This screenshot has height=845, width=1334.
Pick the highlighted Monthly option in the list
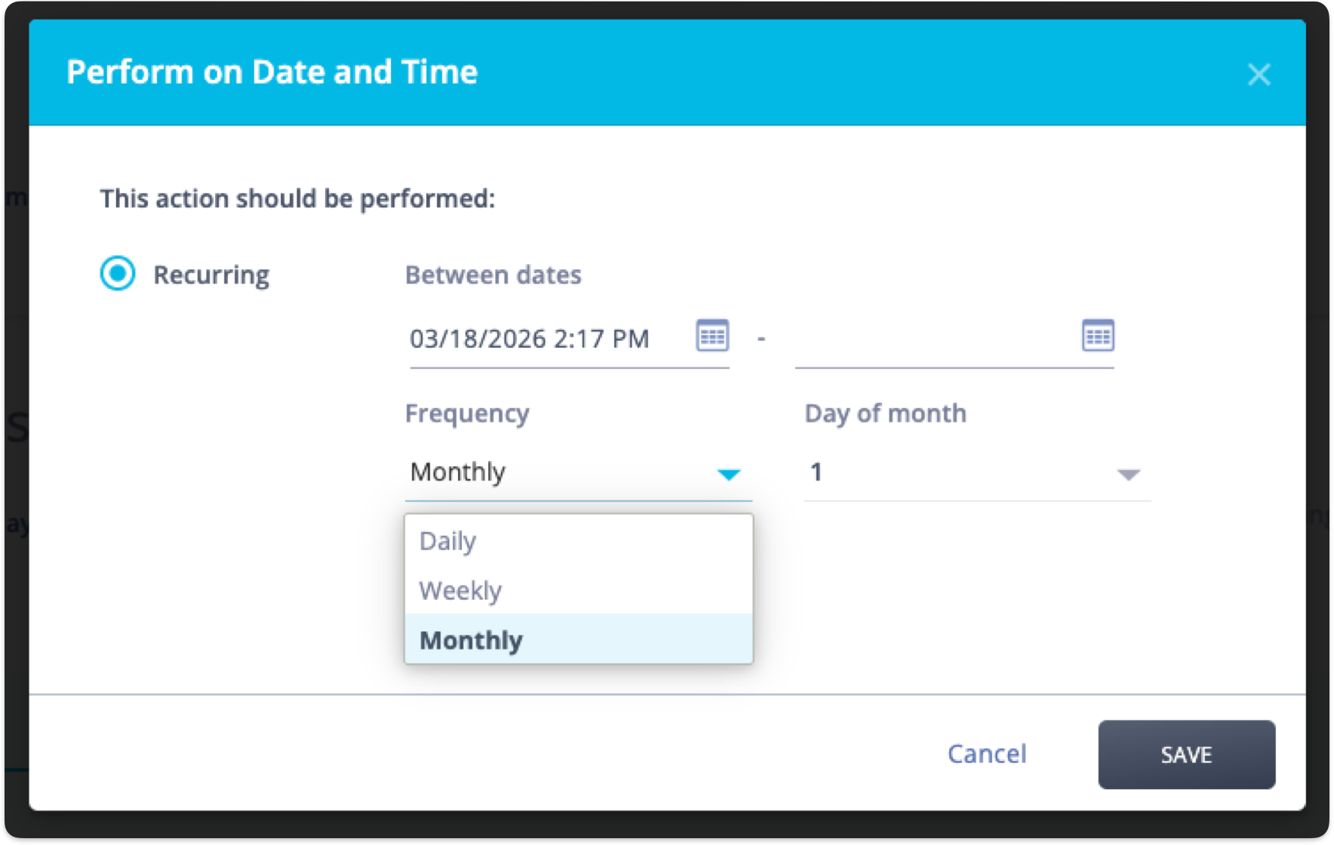[471, 640]
